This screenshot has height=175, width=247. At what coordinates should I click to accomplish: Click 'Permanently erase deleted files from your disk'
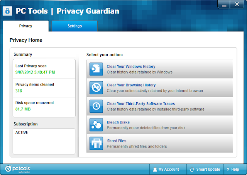coord(146,128)
